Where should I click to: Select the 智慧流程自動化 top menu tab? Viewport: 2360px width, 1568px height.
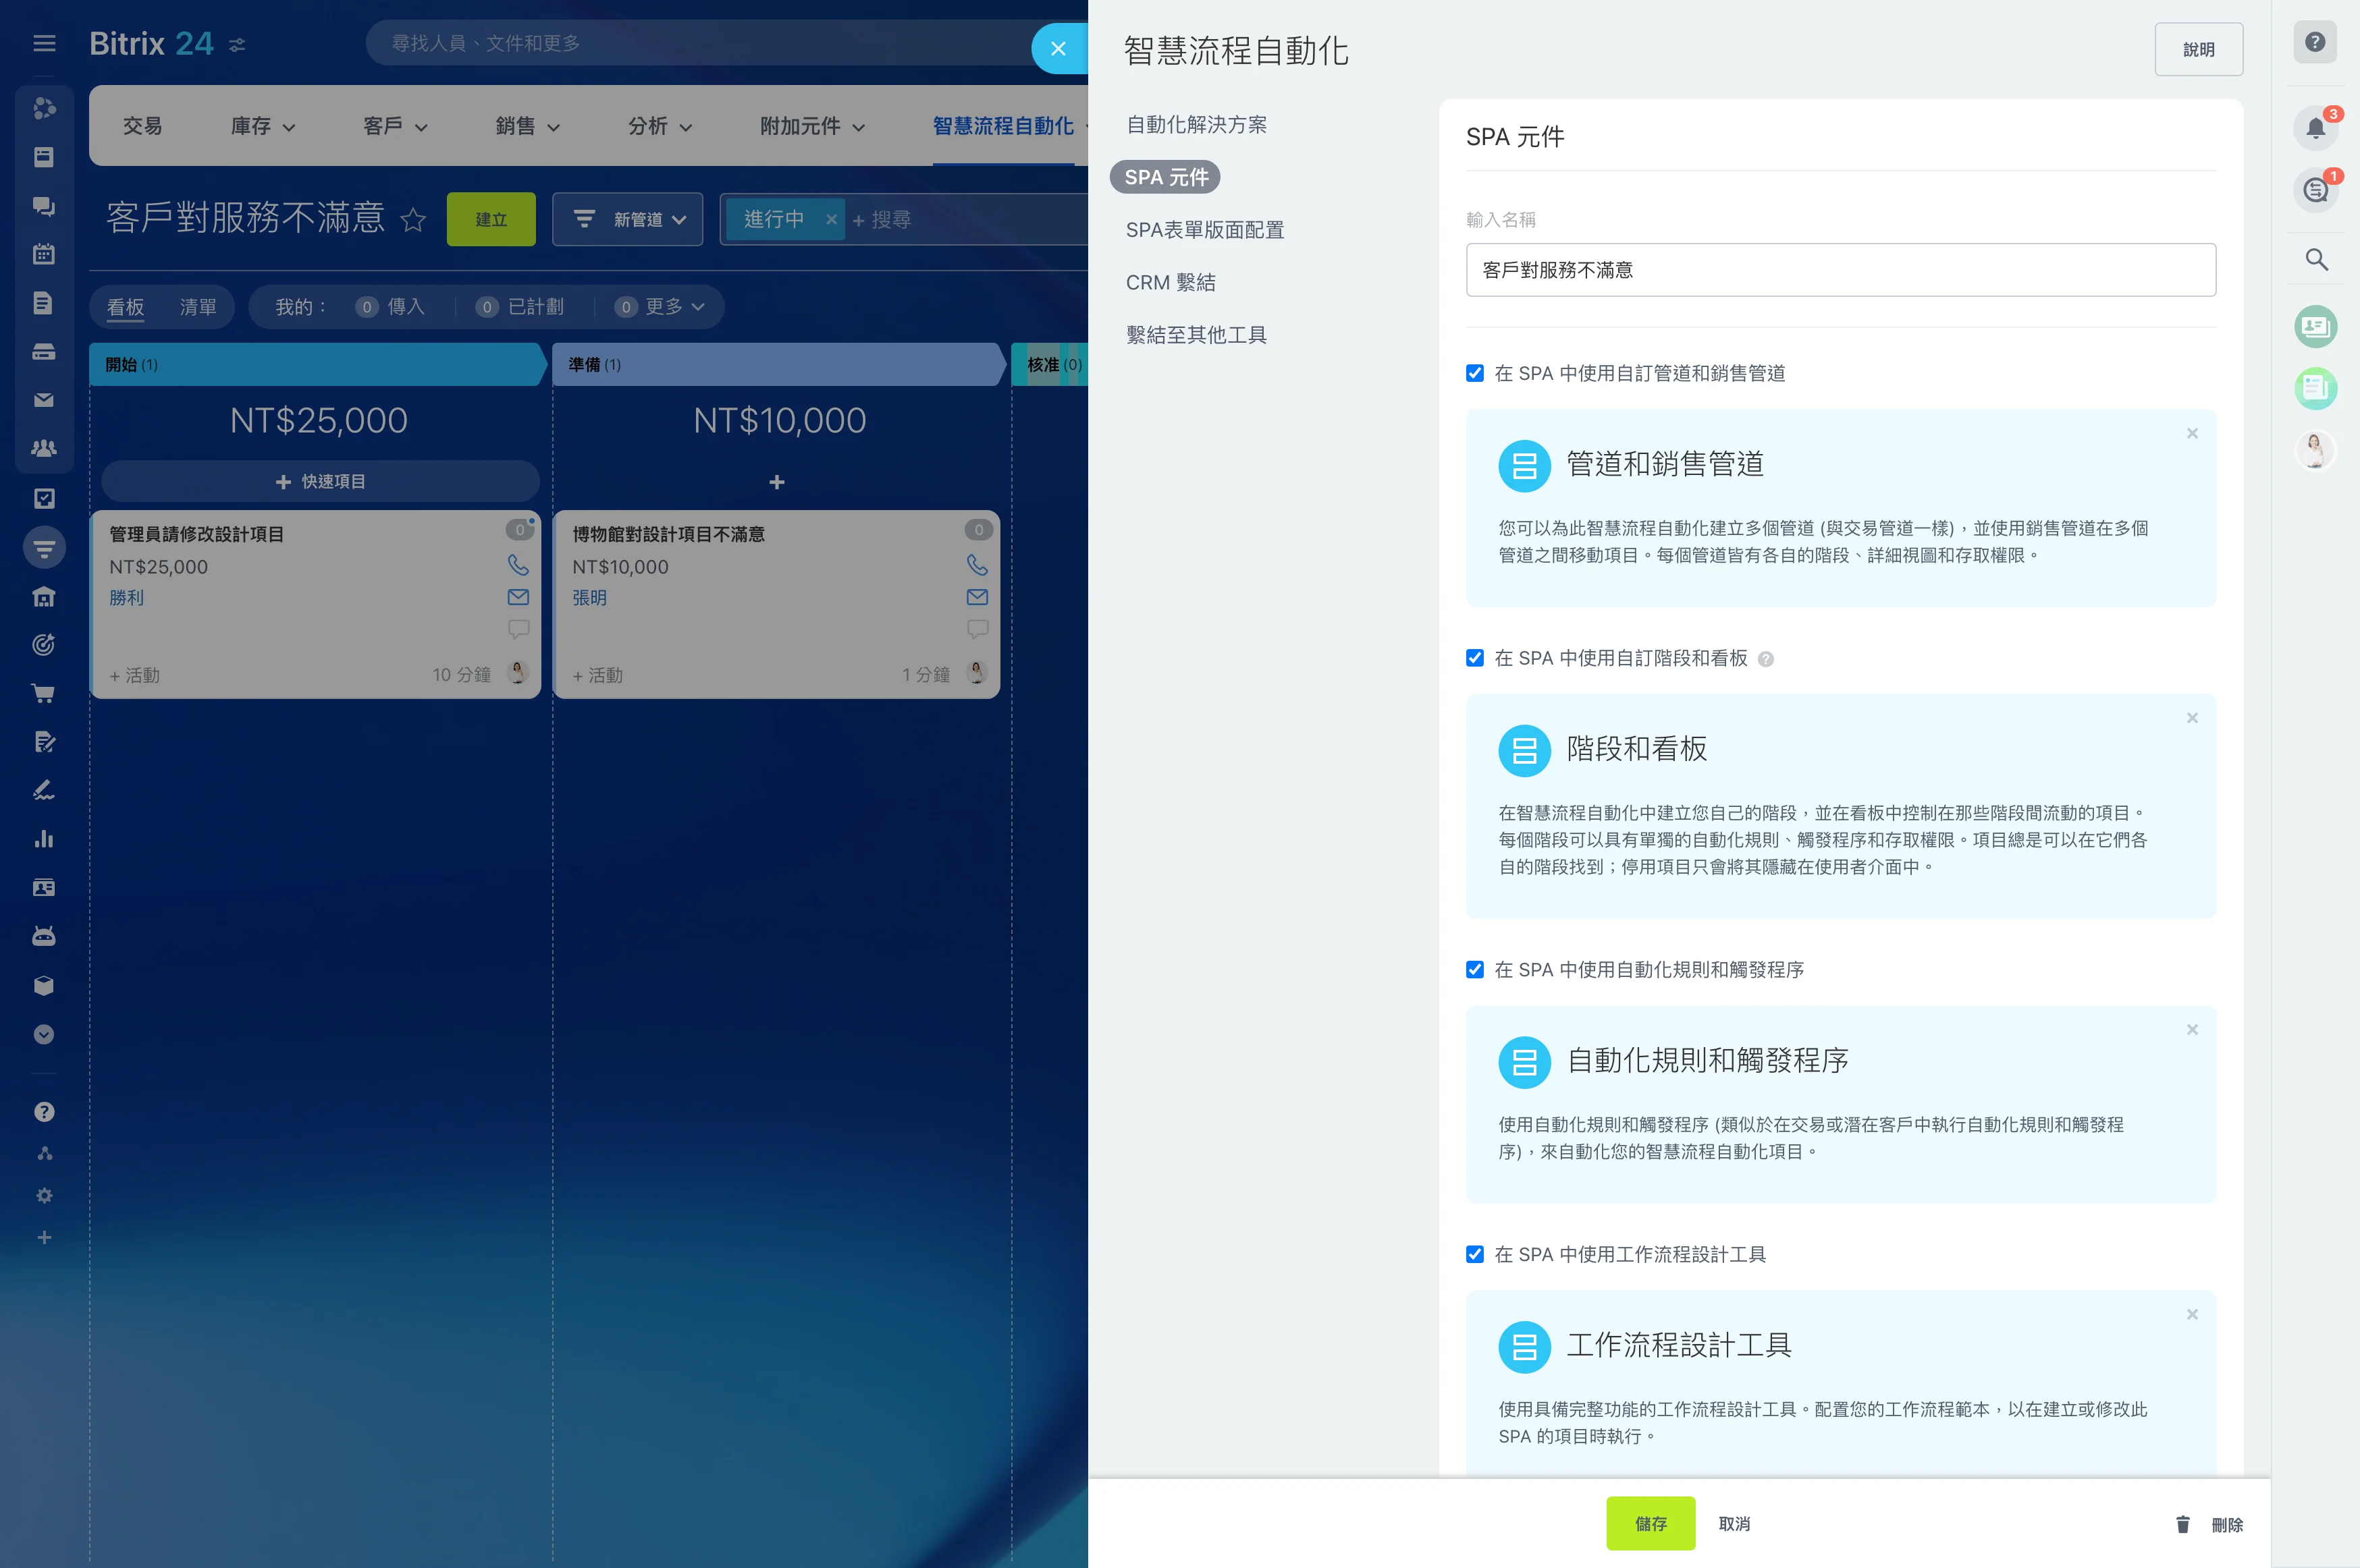1003,126
